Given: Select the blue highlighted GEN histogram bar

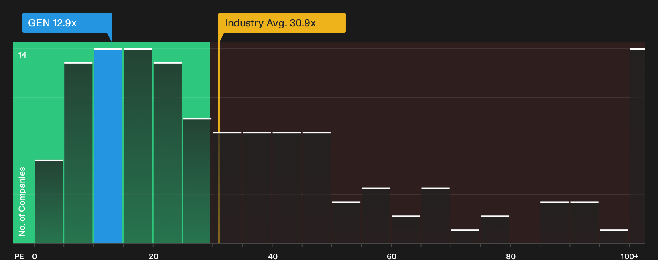Looking at the screenshot, I should pos(108,146).
